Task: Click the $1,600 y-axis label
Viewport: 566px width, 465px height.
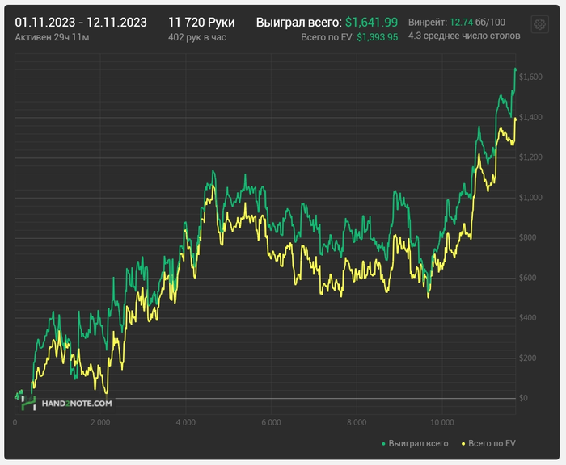Action: tap(530, 77)
